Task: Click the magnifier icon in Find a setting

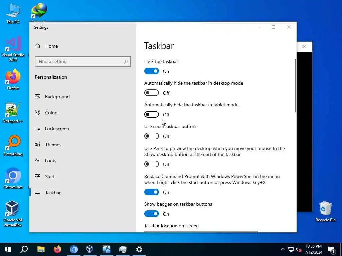Action: coord(126,62)
